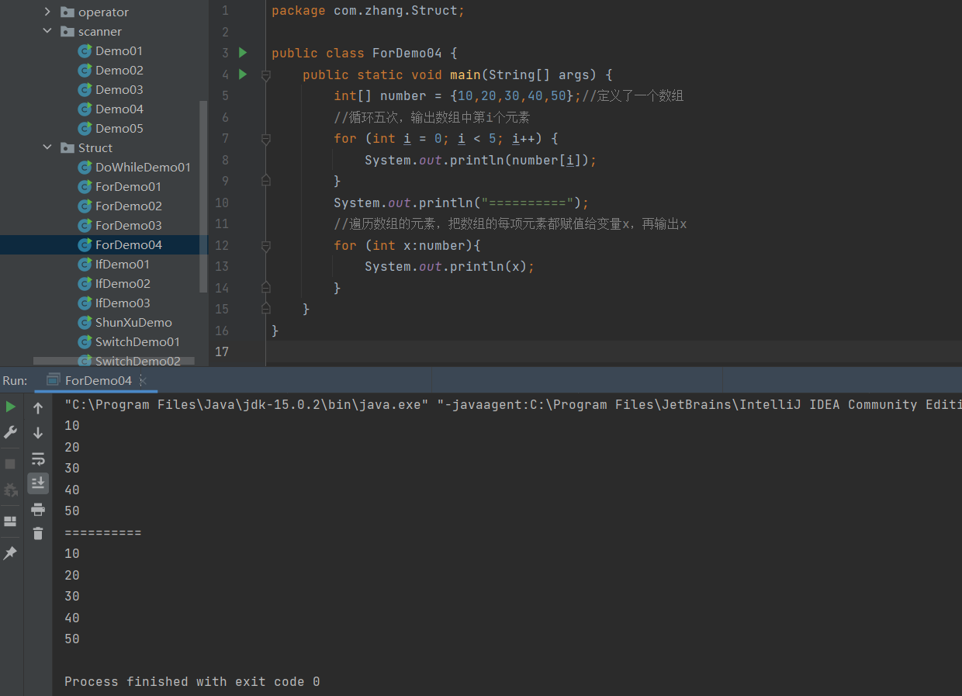
Task: Click the Struct folder icon
Action: 67,148
